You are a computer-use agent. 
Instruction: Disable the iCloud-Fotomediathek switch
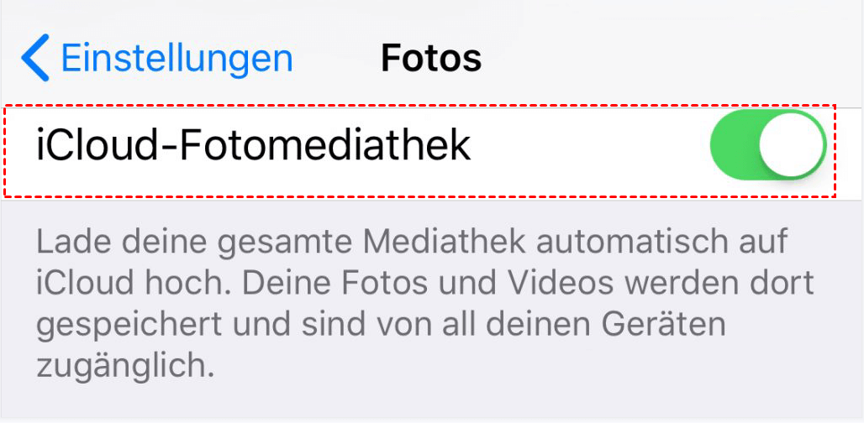pos(769,145)
